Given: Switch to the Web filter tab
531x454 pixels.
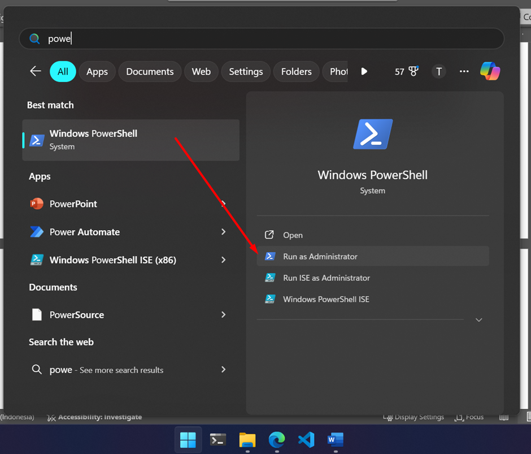Looking at the screenshot, I should 201,72.
